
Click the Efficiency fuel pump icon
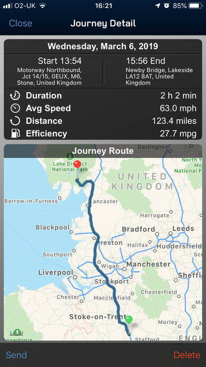click(15, 134)
